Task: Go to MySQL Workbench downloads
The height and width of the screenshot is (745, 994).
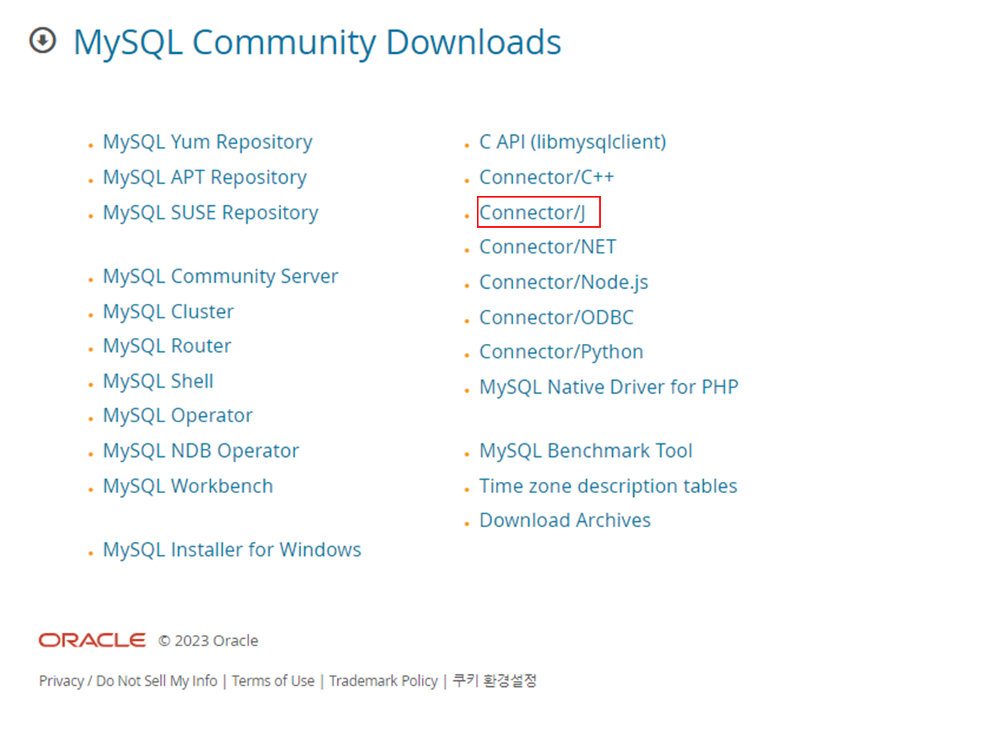Action: click(188, 486)
